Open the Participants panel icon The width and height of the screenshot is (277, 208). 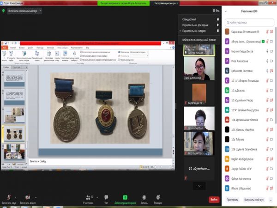tap(88, 197)
